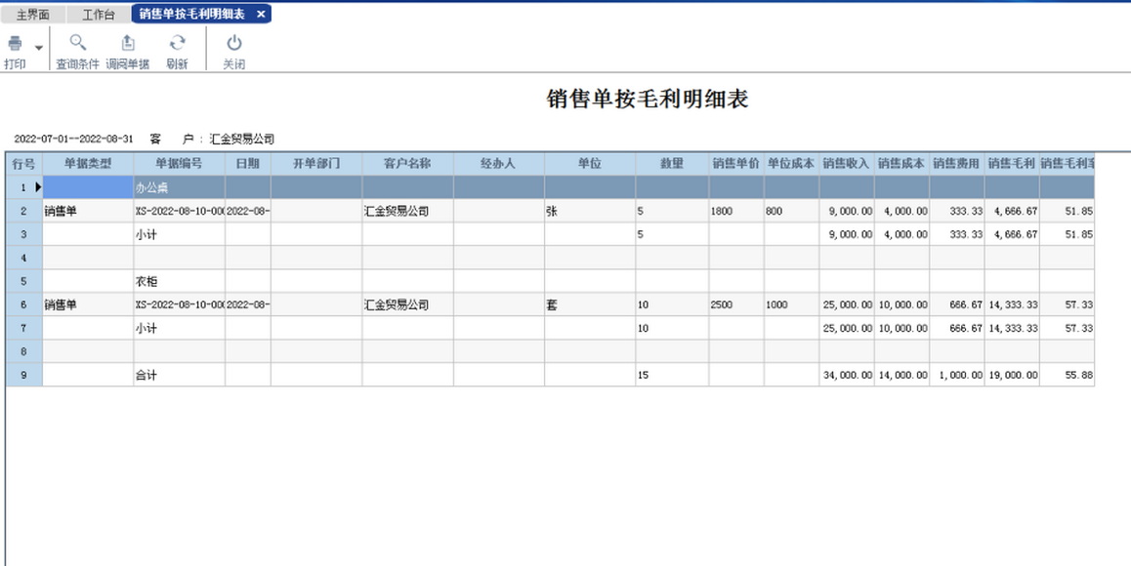This screenshot has width=1131, height=566.
Task: Click the 销售收入 column header
Action: pos(846,164)
